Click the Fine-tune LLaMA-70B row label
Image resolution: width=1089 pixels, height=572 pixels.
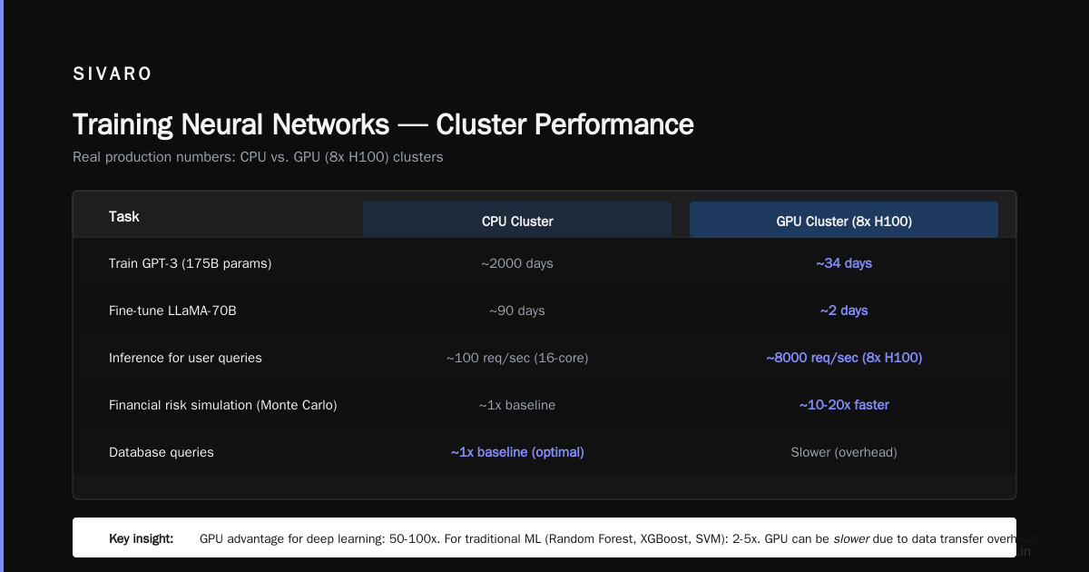[x=172, y=311]
